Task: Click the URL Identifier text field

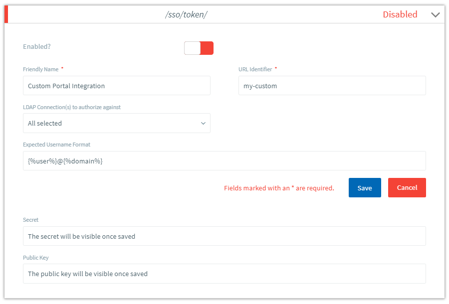Action: pos(332,86)
